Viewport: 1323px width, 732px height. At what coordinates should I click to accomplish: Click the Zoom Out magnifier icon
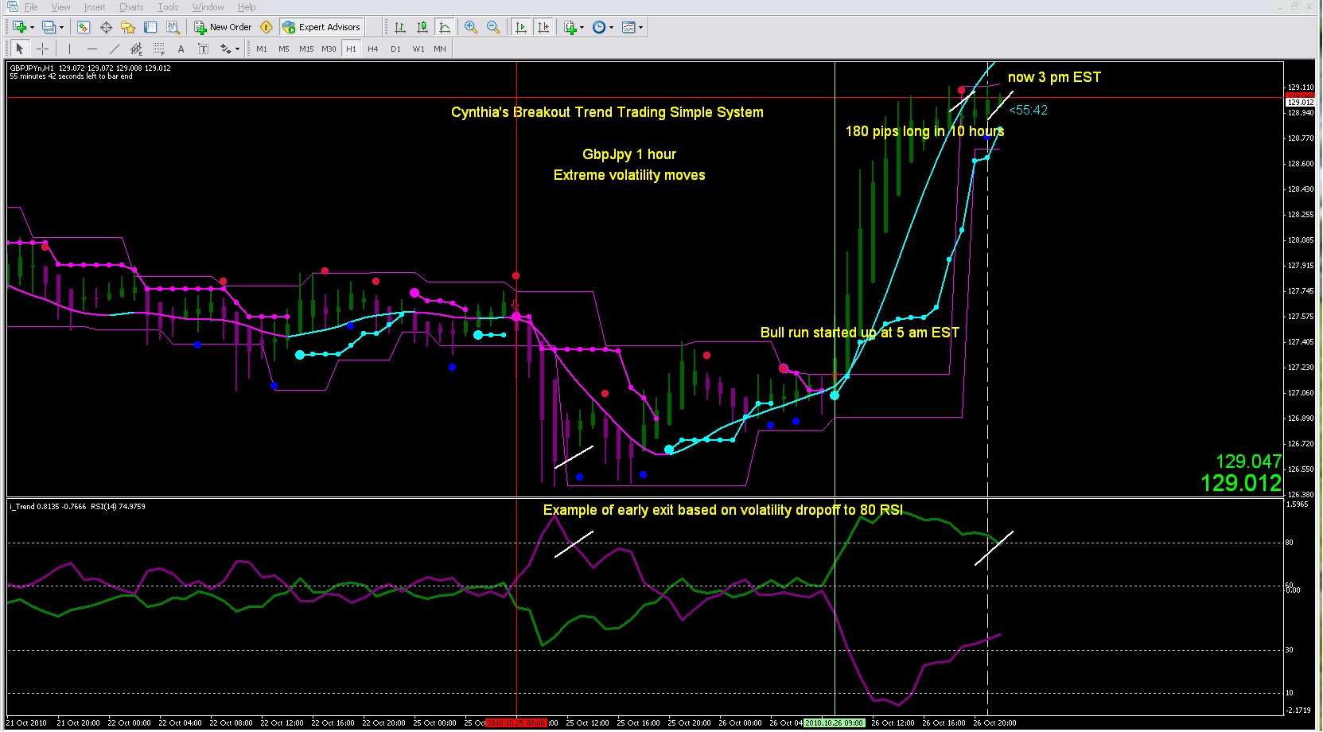493,27
